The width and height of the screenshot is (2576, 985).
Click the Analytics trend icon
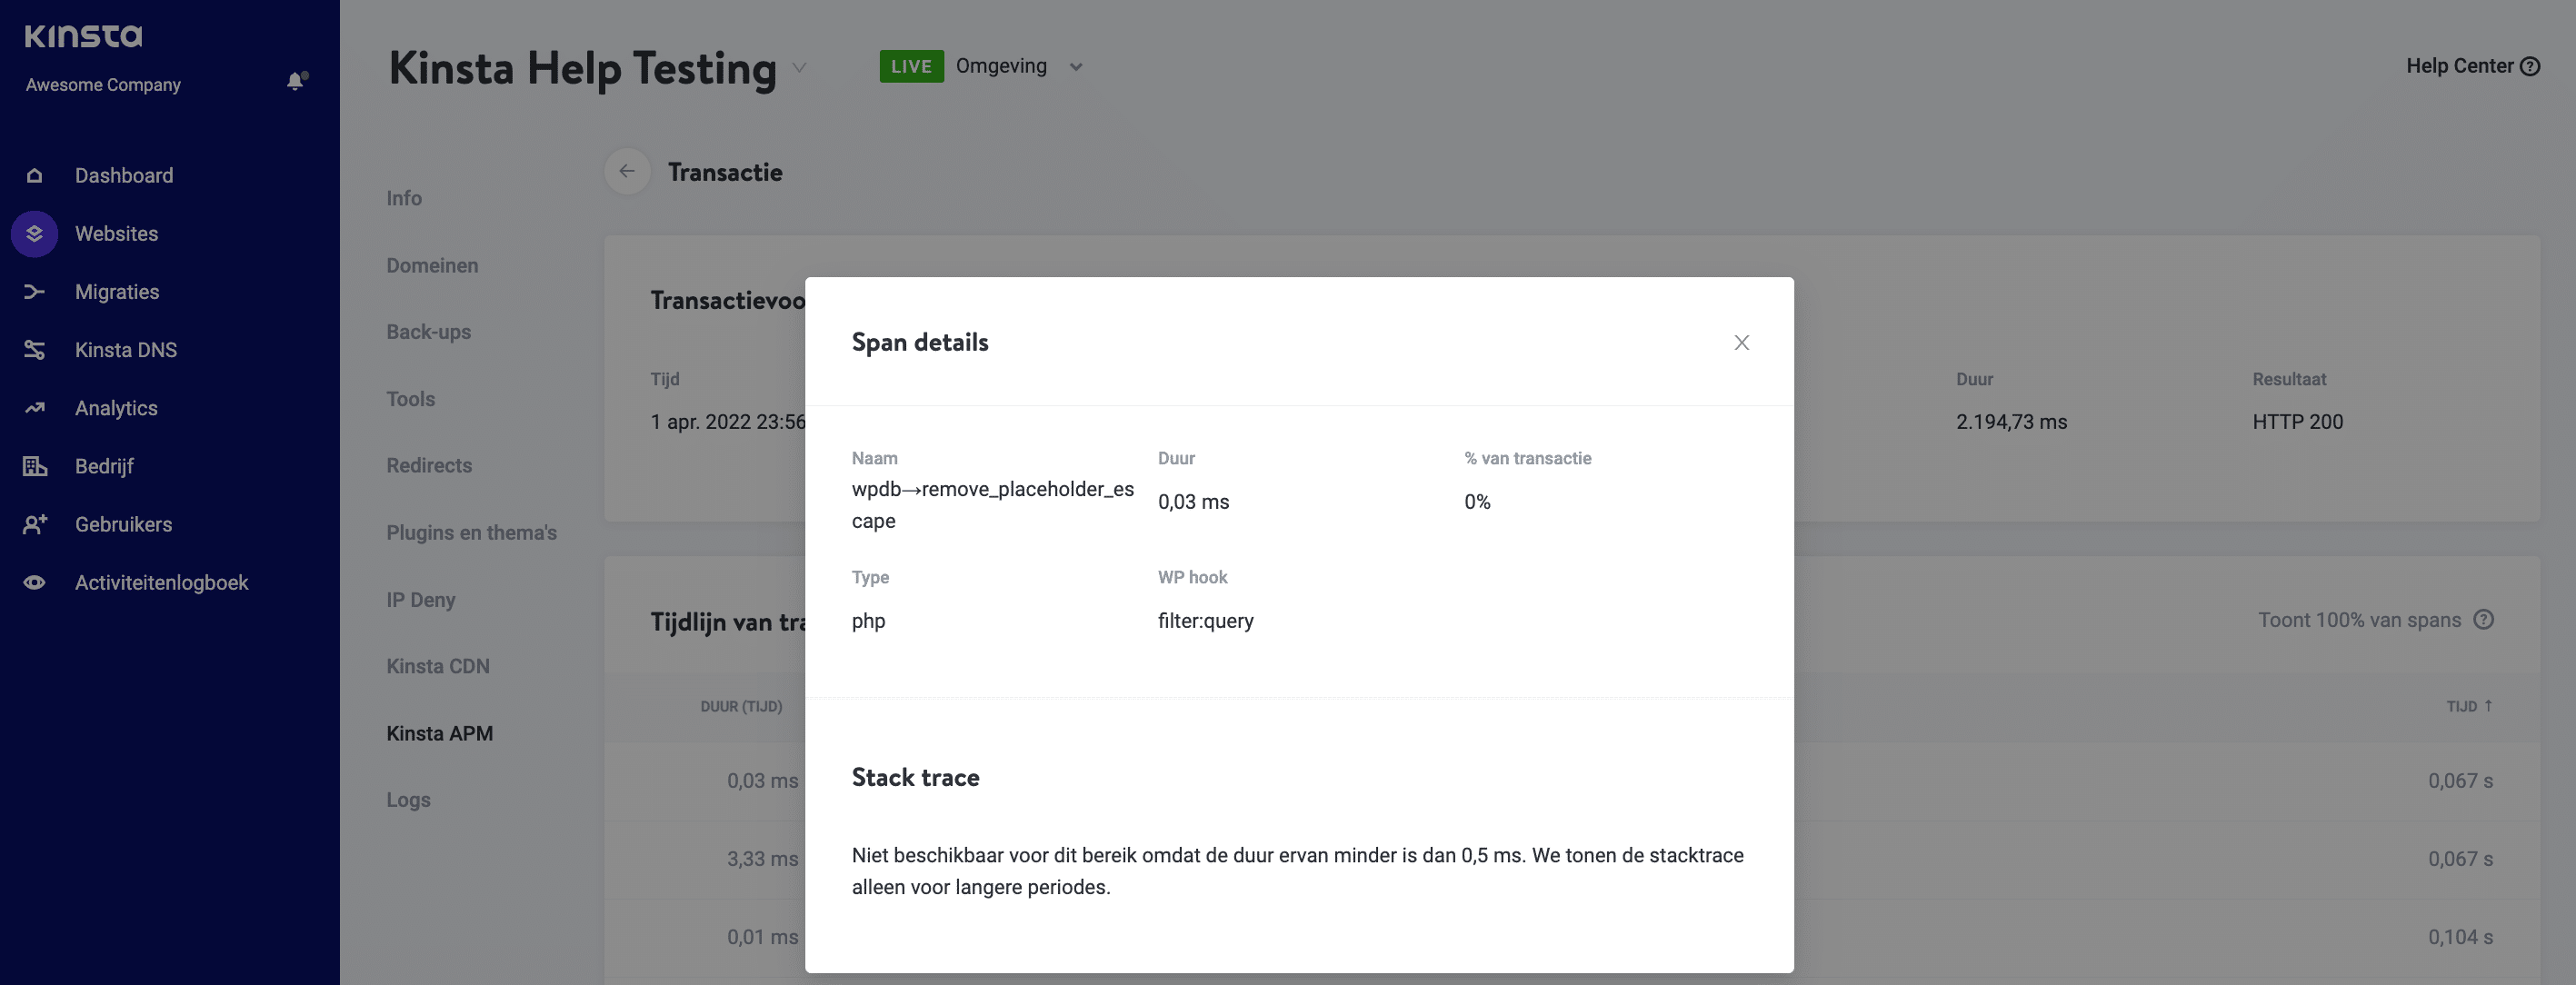(x=34, y=407)
